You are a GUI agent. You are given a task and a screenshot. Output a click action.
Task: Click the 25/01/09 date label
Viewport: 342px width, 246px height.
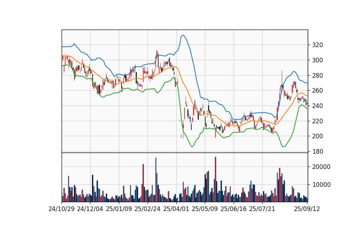pos(119,209)
